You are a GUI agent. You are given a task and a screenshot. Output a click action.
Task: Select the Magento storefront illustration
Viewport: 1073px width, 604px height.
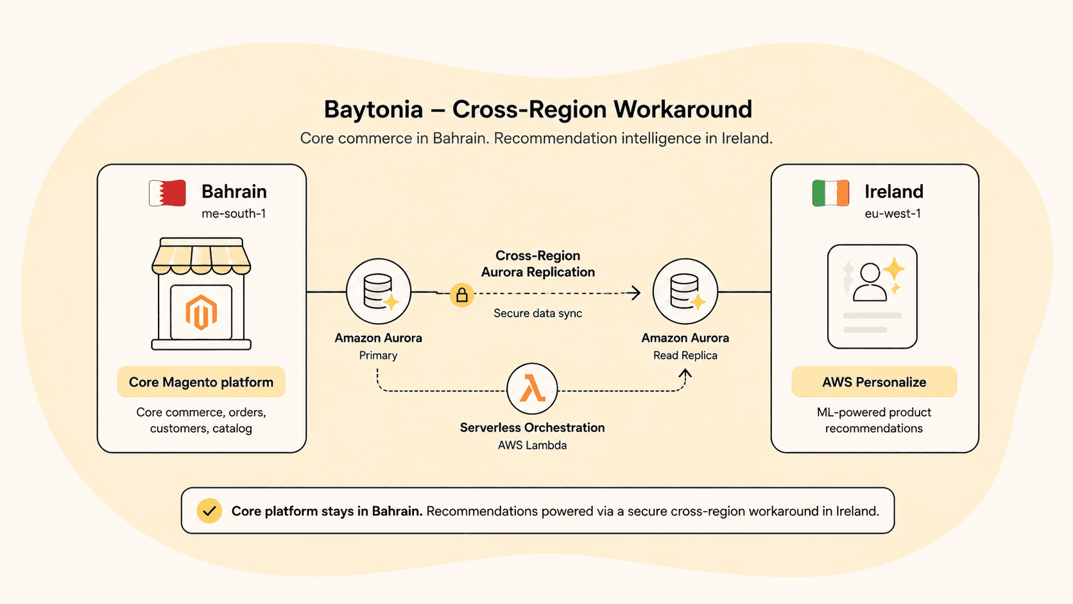(x=201, y=293)
